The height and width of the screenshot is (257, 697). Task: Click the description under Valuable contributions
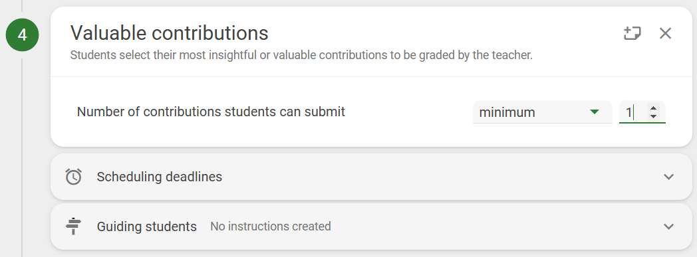301,56
